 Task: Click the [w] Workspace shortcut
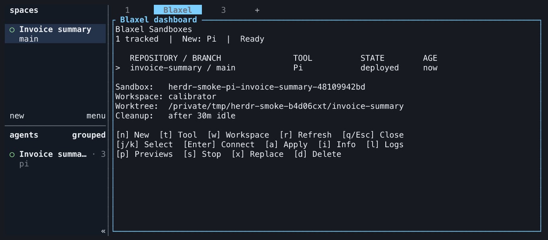(x=238, y=135)
